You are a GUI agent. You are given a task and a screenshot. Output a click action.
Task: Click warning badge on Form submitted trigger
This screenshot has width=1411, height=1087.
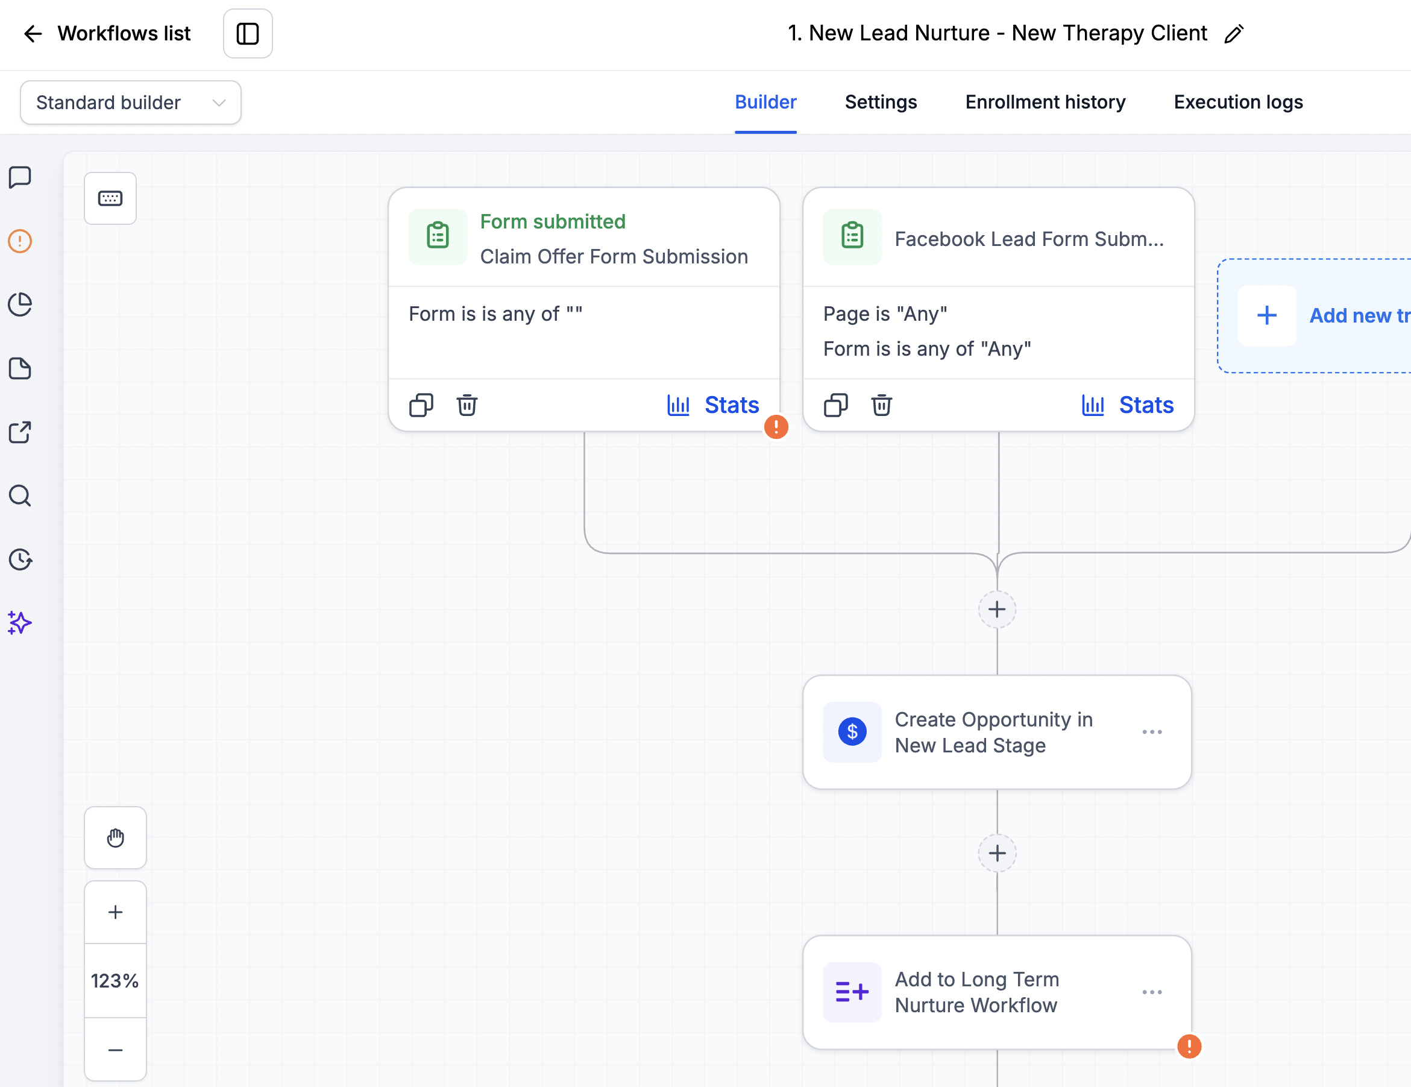click(776, 426)
